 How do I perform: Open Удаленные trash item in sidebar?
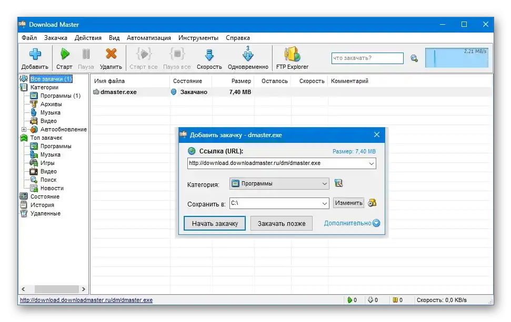(45, 214)
